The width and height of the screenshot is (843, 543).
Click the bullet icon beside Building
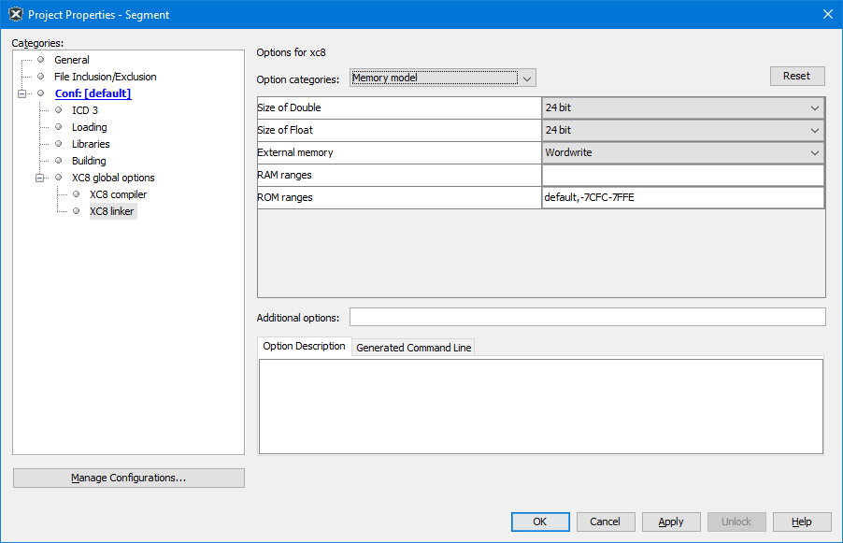click(59, 160)
